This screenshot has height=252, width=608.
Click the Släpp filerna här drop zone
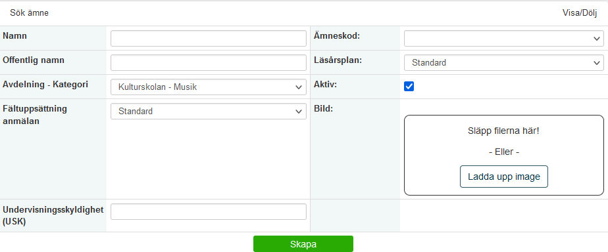[x=503, y=155]
